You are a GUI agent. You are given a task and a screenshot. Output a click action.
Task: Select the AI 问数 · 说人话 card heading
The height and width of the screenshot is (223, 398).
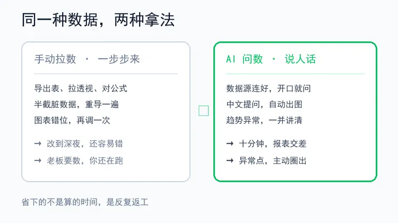coord(271,59)
